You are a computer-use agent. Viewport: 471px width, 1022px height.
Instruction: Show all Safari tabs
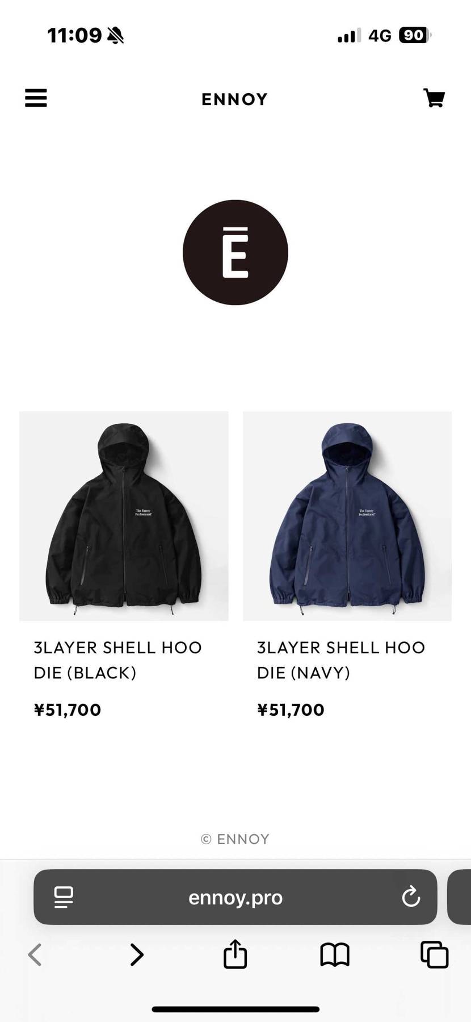point(435,954)
